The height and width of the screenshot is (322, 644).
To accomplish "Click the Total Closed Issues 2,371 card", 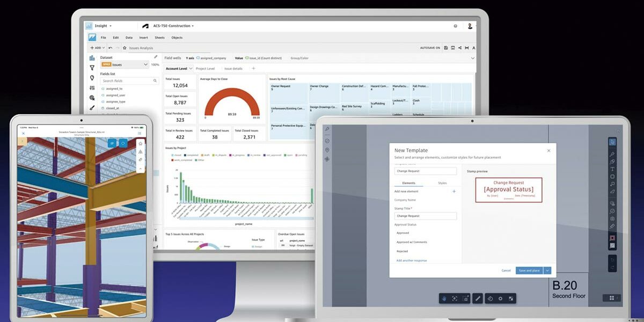I will 249,134.
